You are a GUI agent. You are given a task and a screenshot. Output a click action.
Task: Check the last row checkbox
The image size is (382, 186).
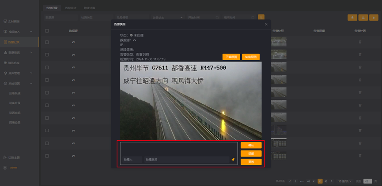(47, 156)
